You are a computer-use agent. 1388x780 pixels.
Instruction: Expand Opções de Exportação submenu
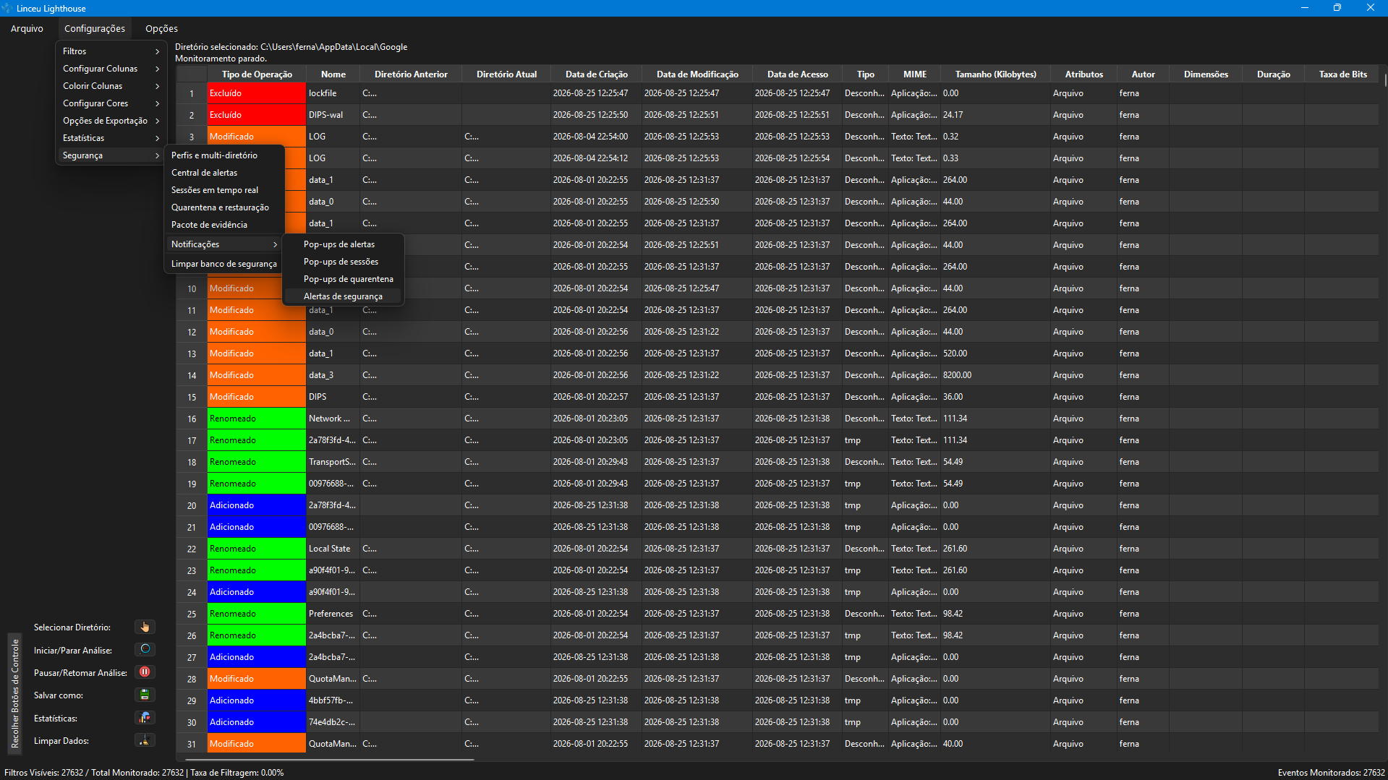pyautogui.click(x=111, y=121)
